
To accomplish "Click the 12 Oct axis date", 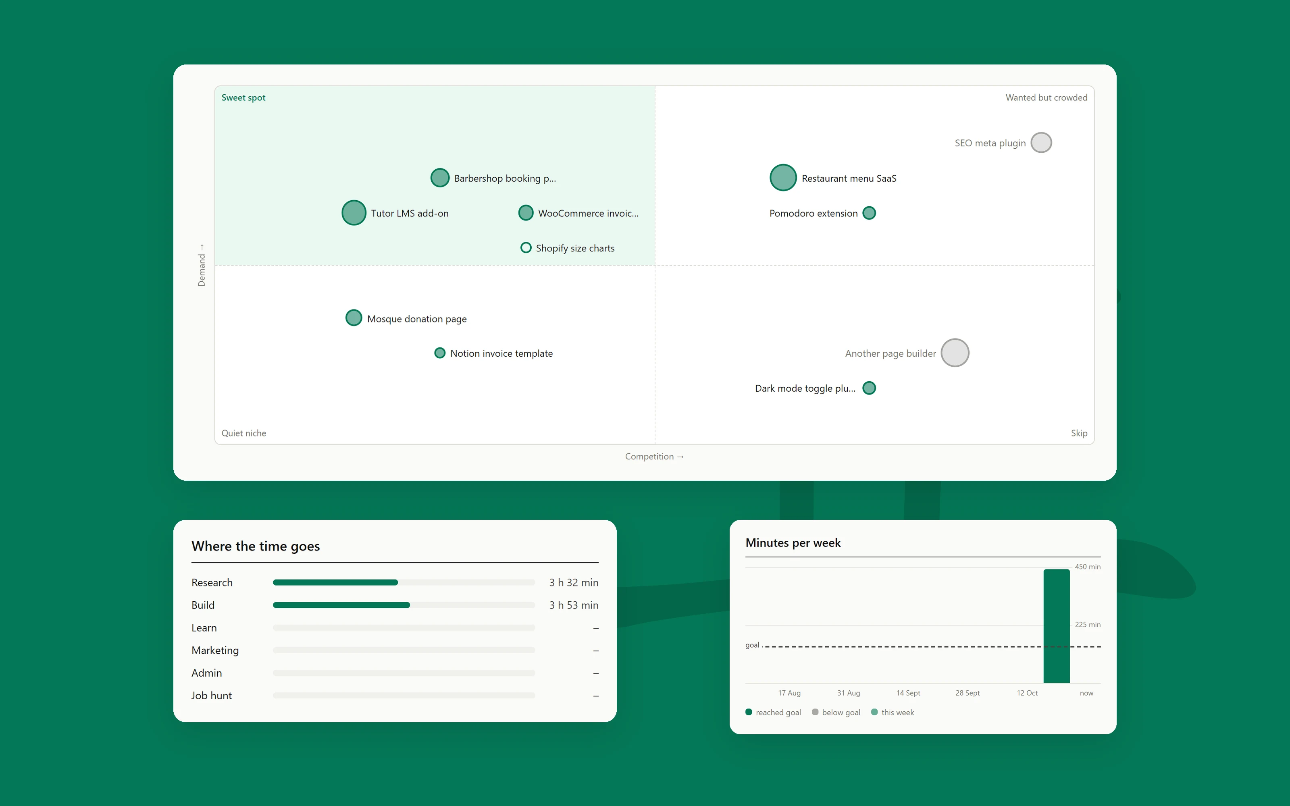I will coord(1027,692).
